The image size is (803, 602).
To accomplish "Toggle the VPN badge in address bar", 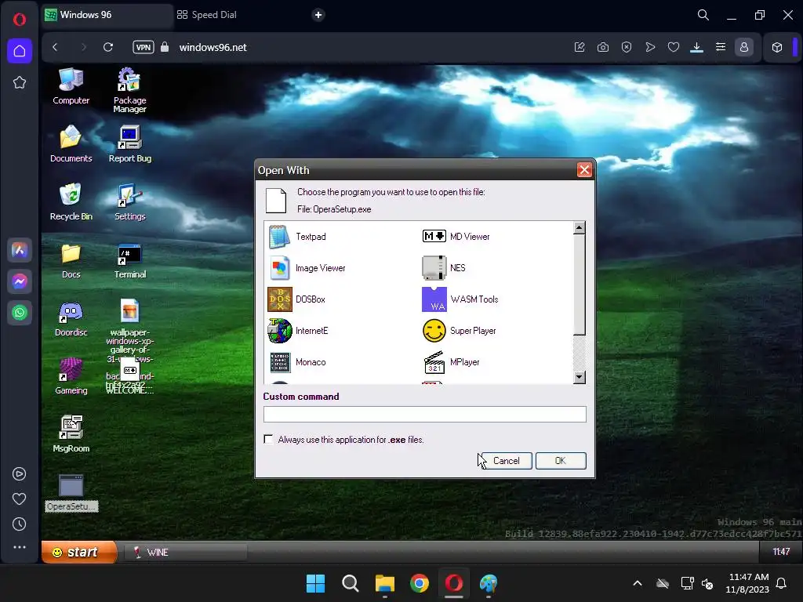I will [144, 47].
